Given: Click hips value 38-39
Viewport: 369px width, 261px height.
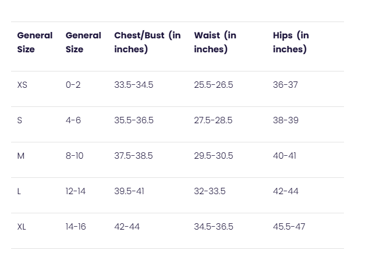Looking at the screenshot, I should pyautogui.click(x=286, y=120).
